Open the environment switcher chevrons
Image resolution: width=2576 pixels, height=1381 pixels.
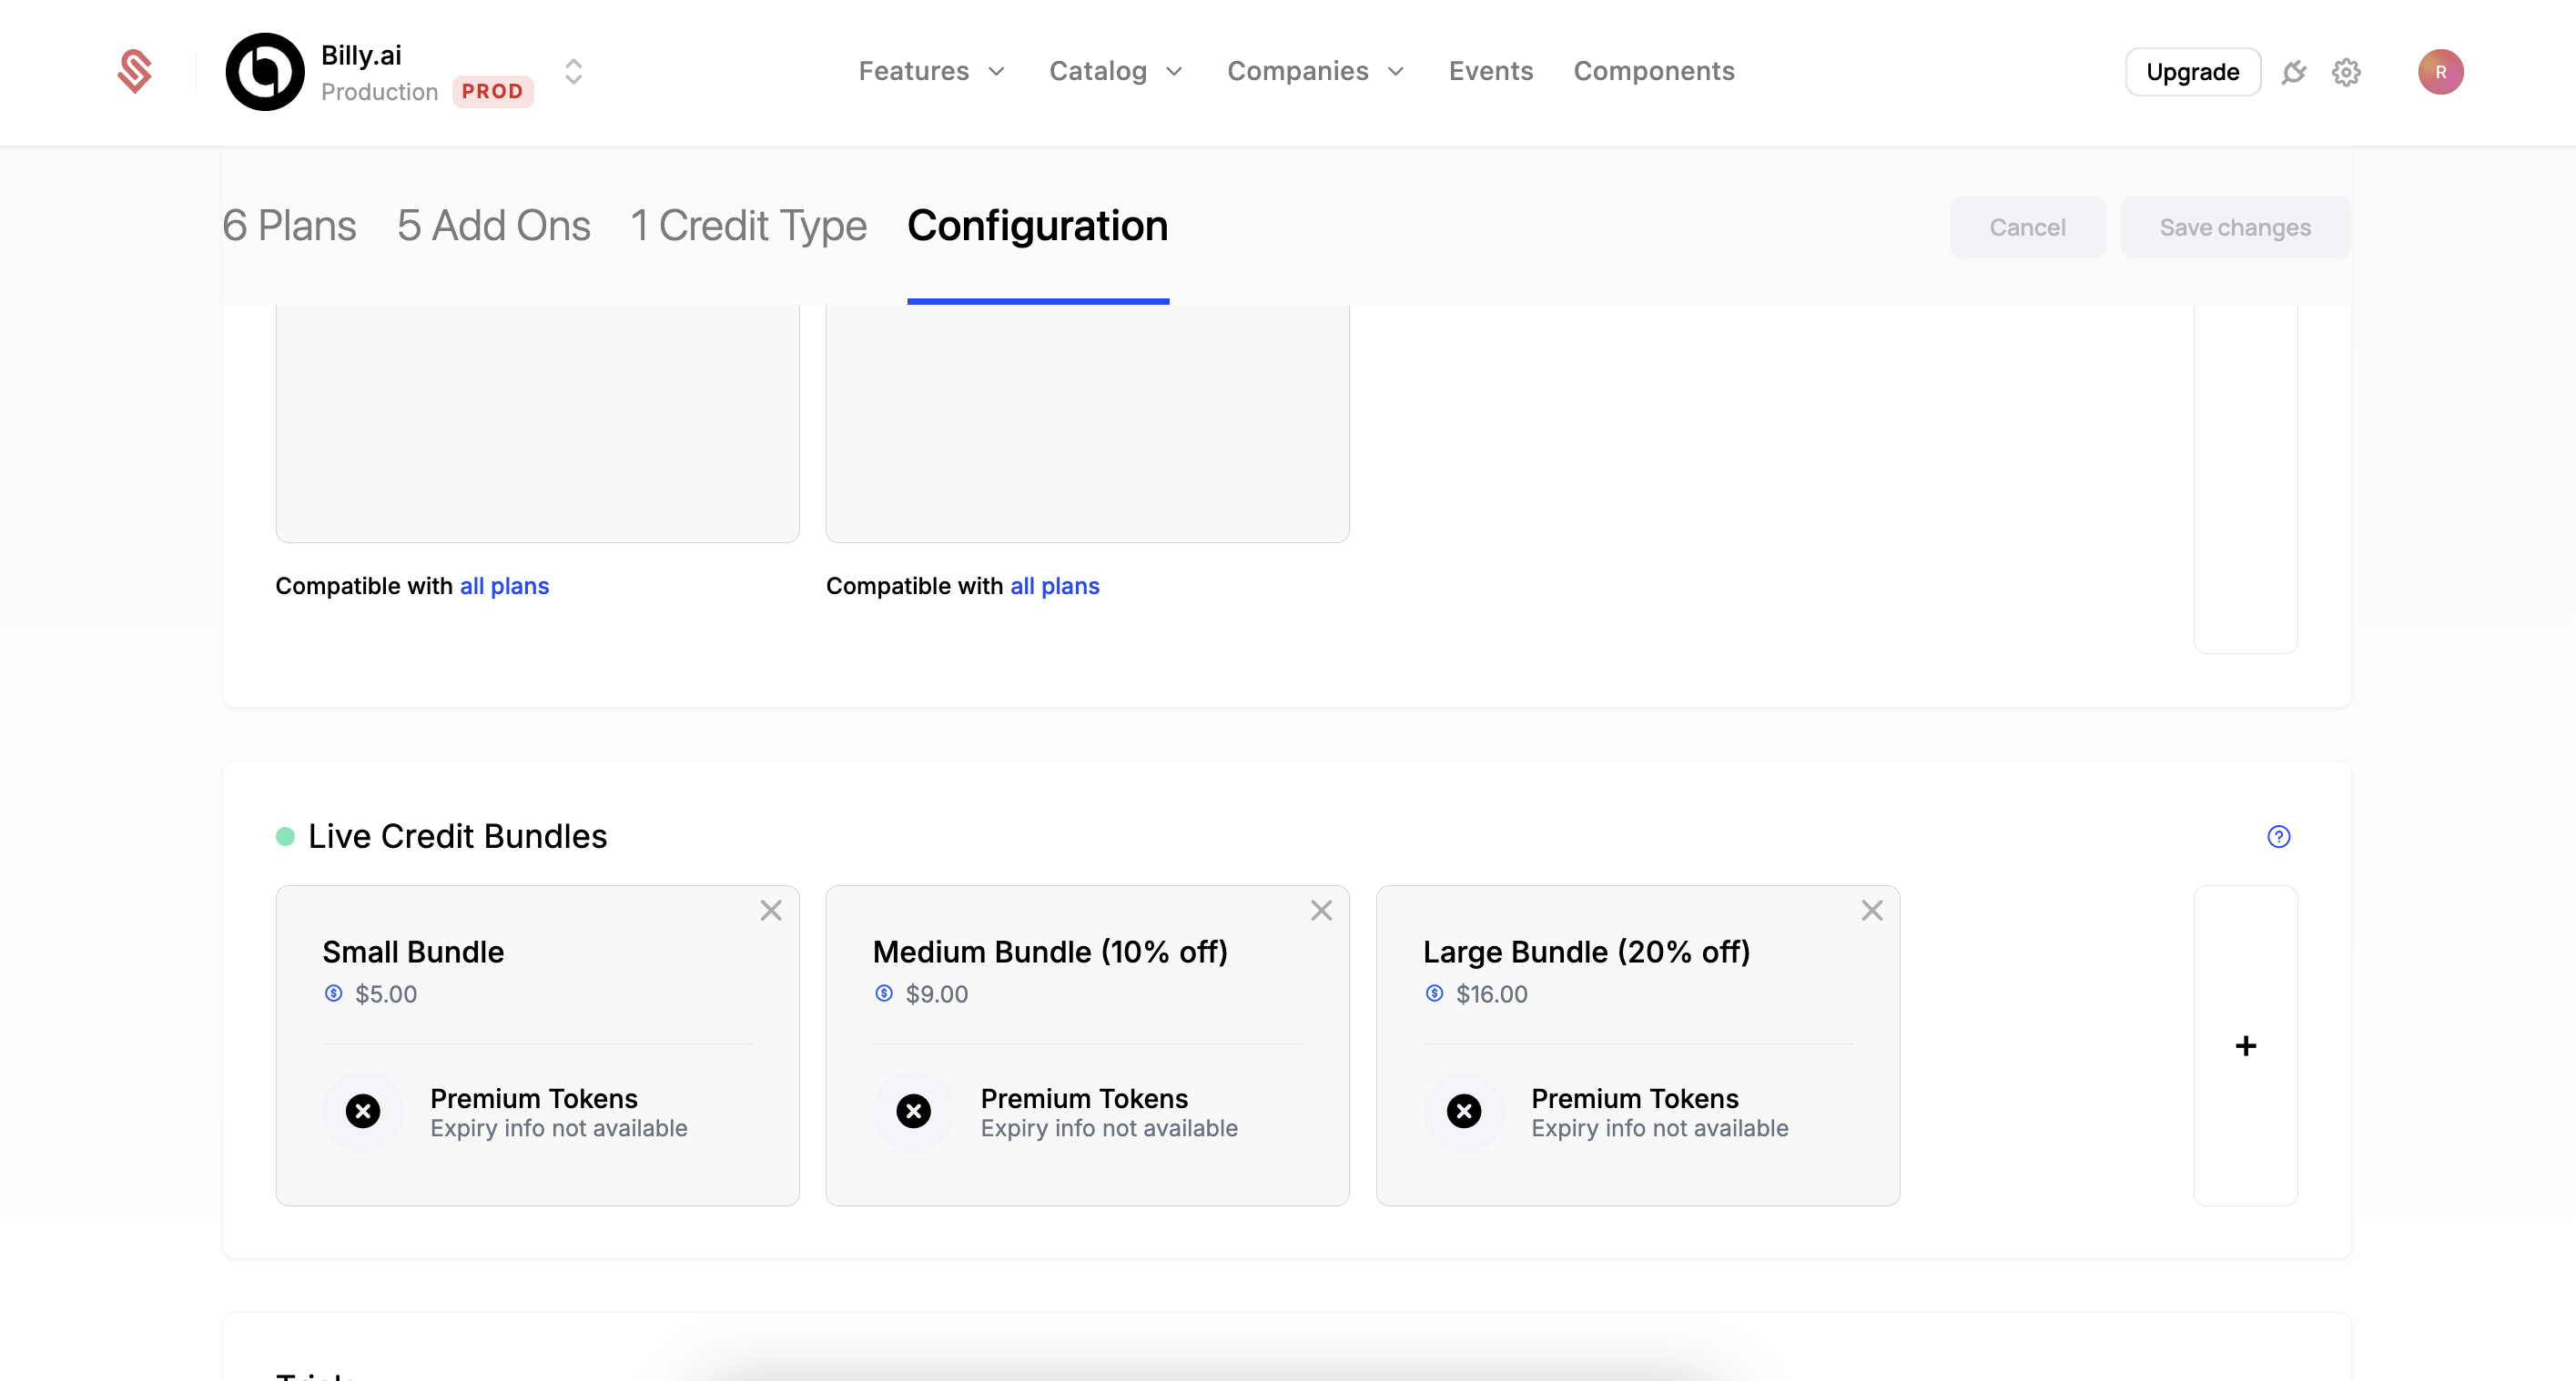[x=573, y=71]
